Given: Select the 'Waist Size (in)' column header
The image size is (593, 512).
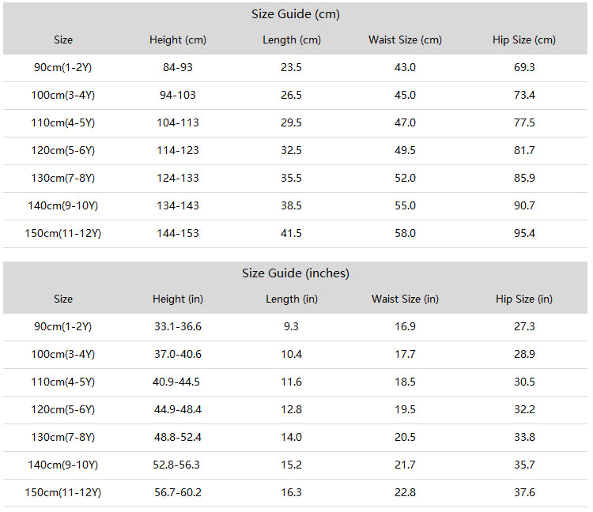Looking at the screenshot, I should pos(405,299).
